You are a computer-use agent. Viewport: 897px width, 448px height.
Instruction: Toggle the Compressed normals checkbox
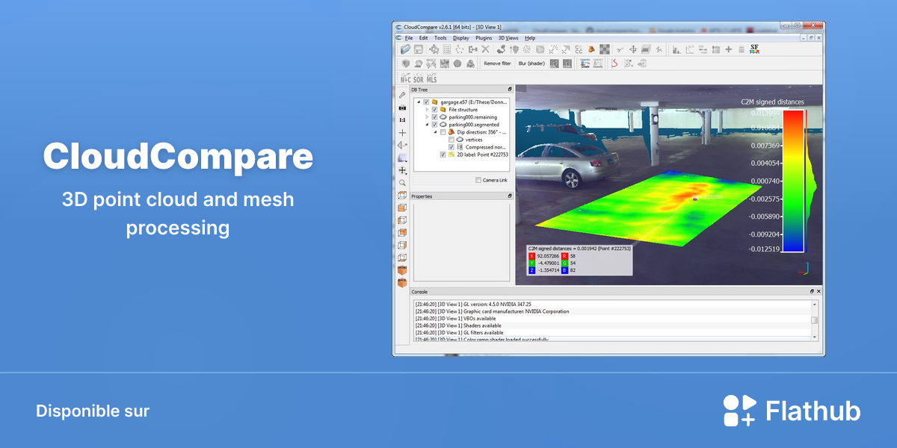451,147
